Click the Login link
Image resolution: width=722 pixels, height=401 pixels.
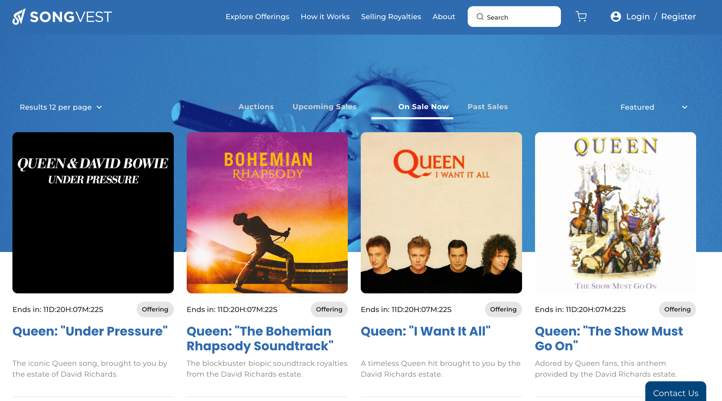[x=638, y=17]
